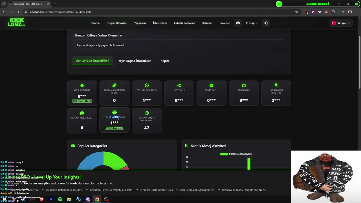This screenshot has width=361, height=203.
Task: Open the red extension icon with badge
Action: [x=306, y=12]
